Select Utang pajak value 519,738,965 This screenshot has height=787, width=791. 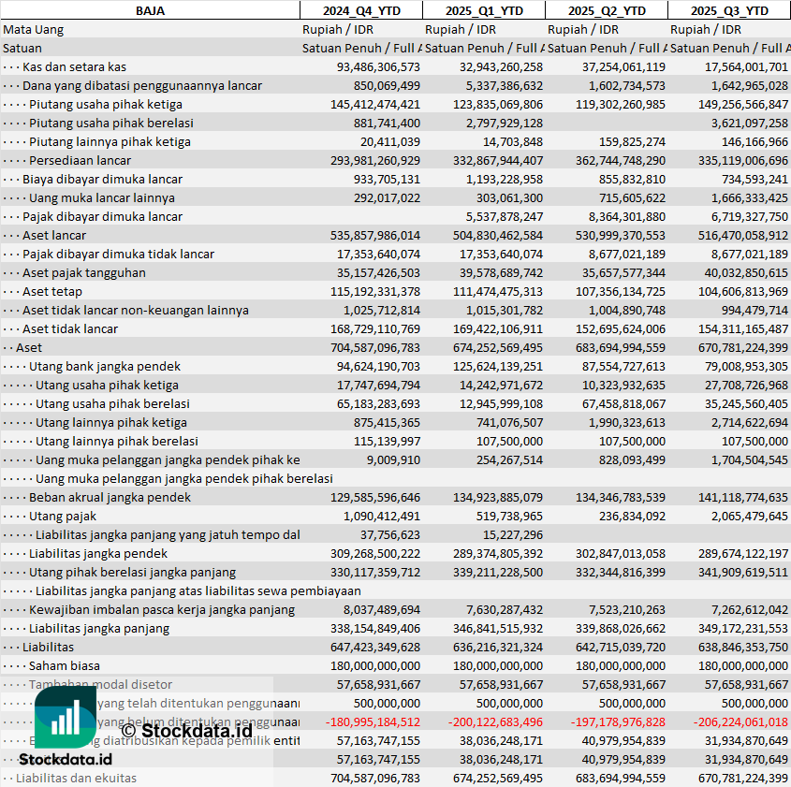click(504, 516)
